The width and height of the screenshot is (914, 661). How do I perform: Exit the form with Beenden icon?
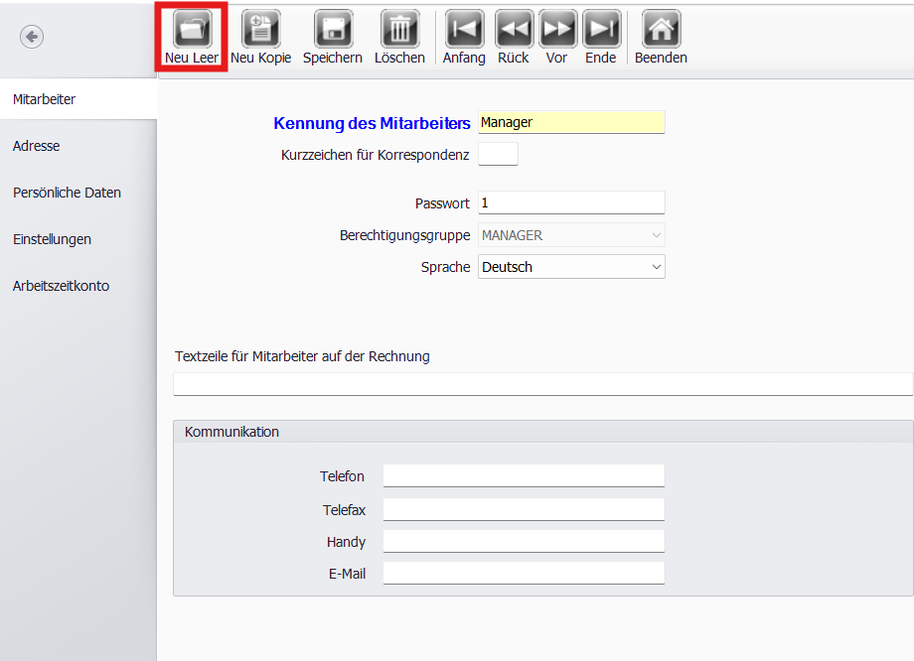point(661,30)
